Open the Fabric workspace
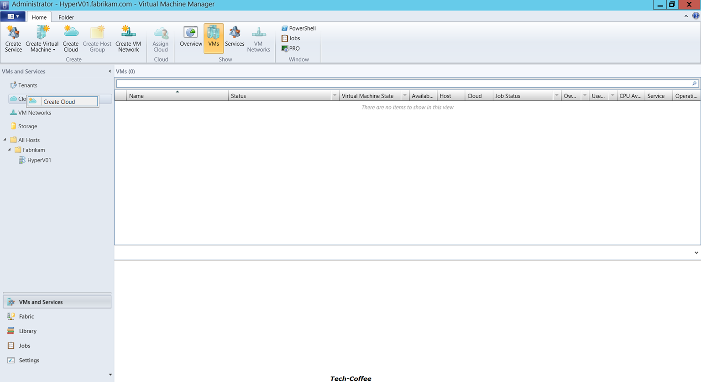This screenshot has height=382, width=701. pyautogui.click(x=57, y=316)
